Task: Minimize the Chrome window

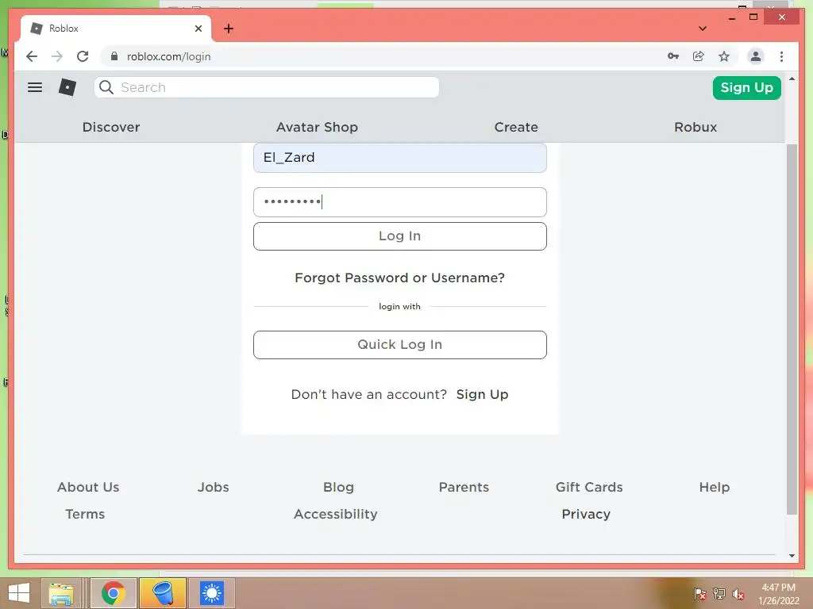Action: [731, 18]
